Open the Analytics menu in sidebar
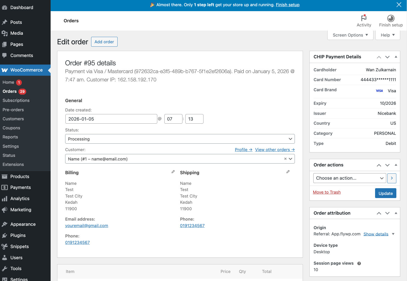Image resolution: width=407 pixels, height=281 pixels. click(x=20, y=199)
